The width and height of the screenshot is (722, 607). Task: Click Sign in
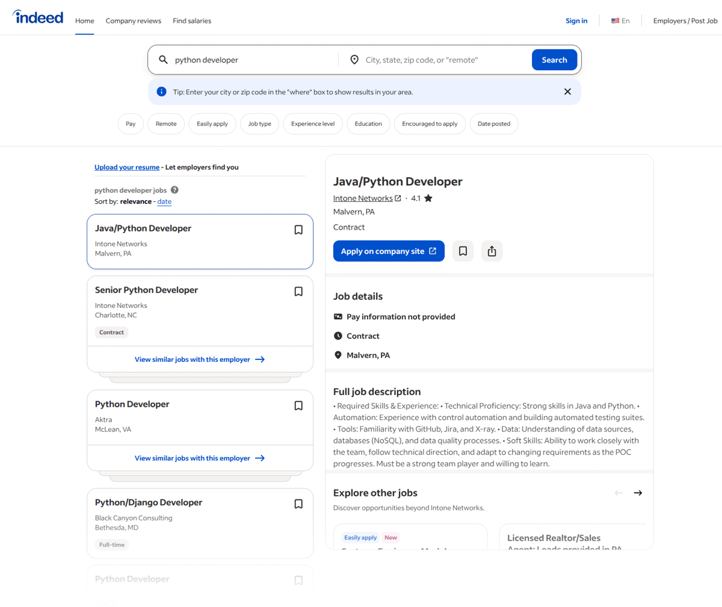(x=576, y=20)
